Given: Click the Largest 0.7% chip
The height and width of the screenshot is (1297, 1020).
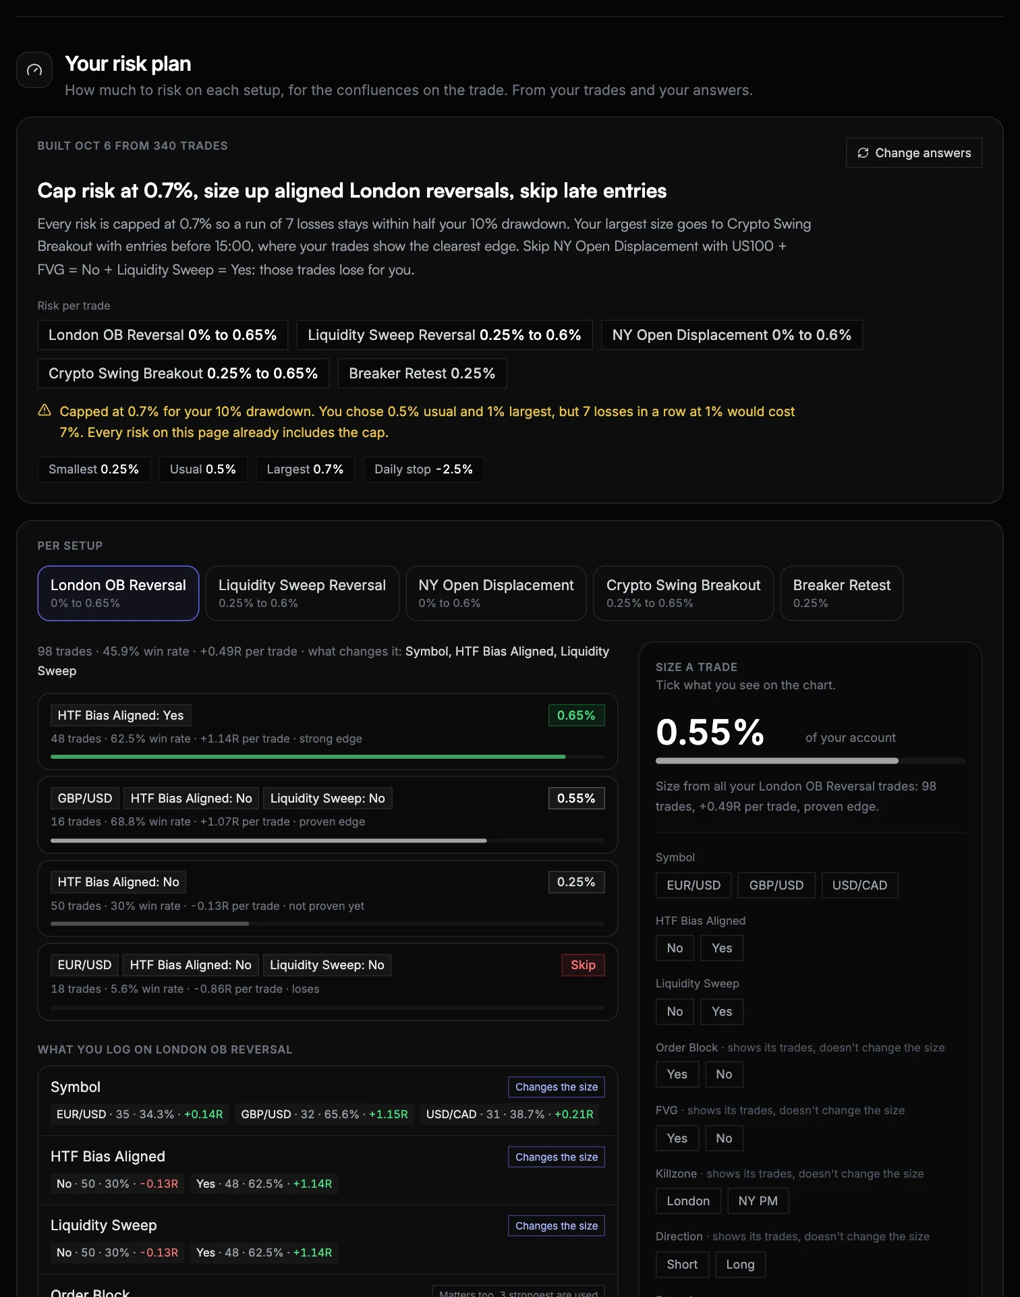Looking at the screenshot, I should (305, 469).
